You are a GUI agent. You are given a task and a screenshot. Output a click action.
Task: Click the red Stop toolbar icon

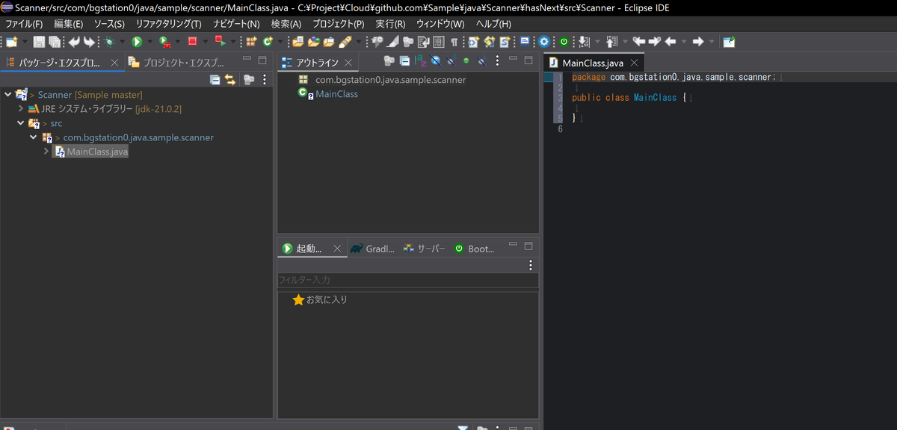pos(192,42)
